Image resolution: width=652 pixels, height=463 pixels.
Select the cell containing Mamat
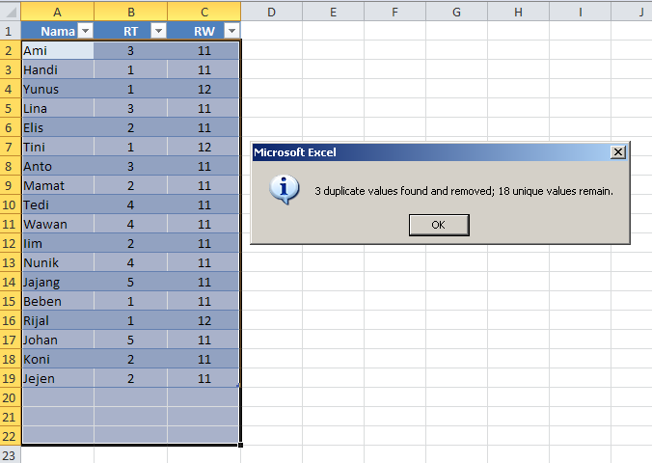tap(57, 185)
